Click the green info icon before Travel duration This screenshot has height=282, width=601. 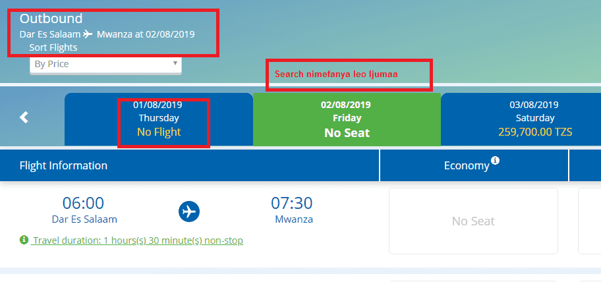[24, 240]
